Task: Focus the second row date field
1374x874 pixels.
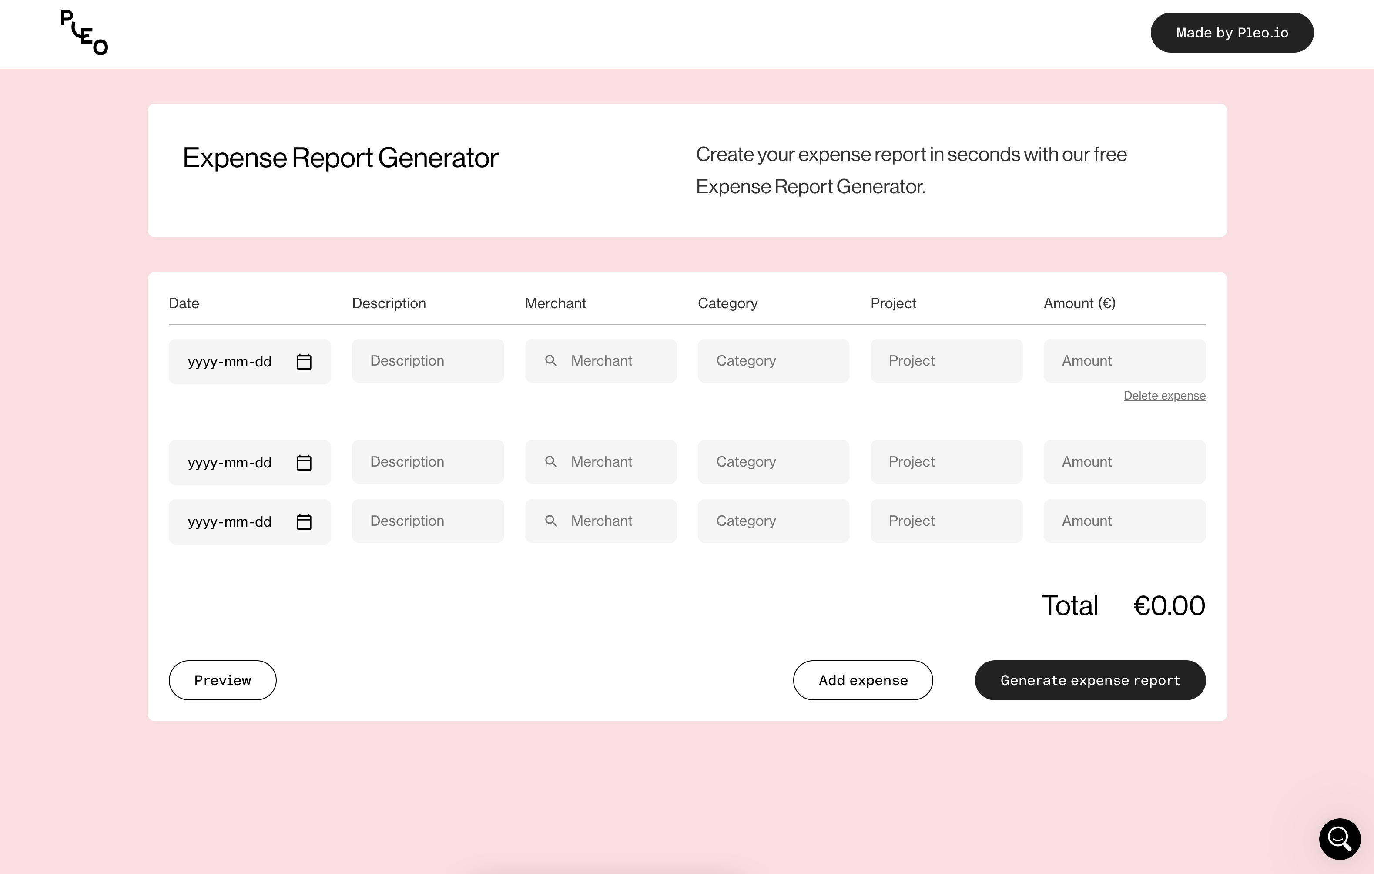Action: tap(250, 462)
